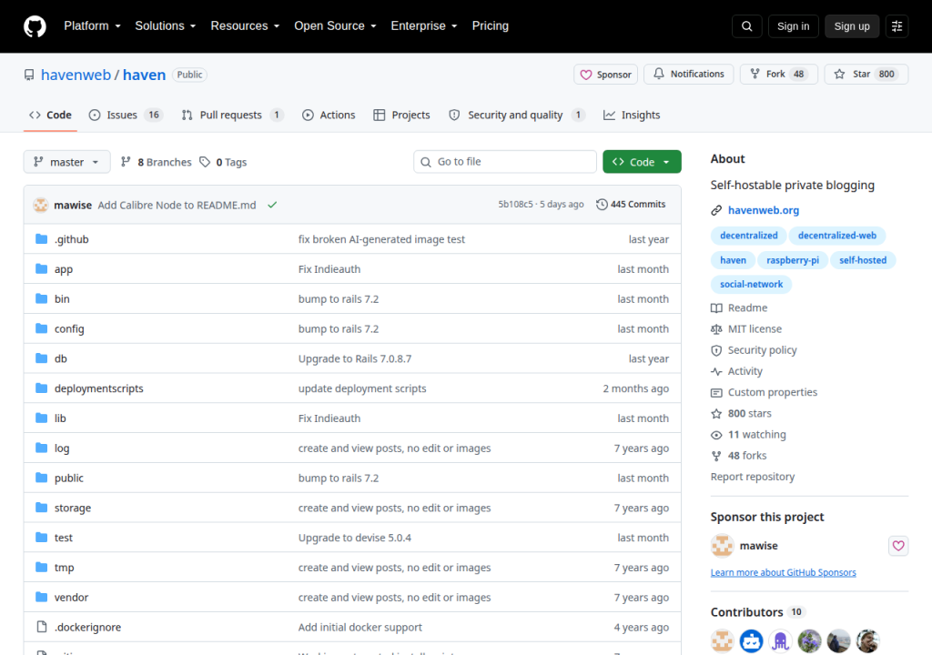Open the master branch selector
932x655 pixels.
point(66,162)
